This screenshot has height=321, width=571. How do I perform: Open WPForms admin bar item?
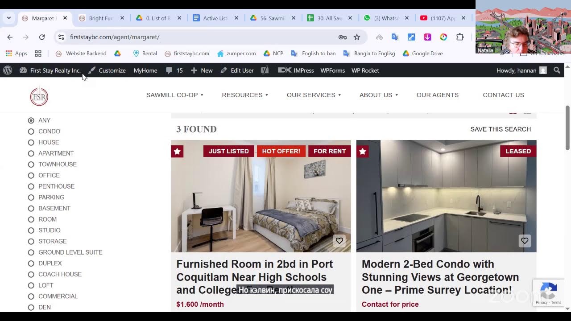point(332,70)
